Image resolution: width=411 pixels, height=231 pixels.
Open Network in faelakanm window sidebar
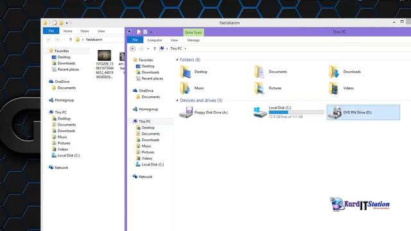click(58, 167)
